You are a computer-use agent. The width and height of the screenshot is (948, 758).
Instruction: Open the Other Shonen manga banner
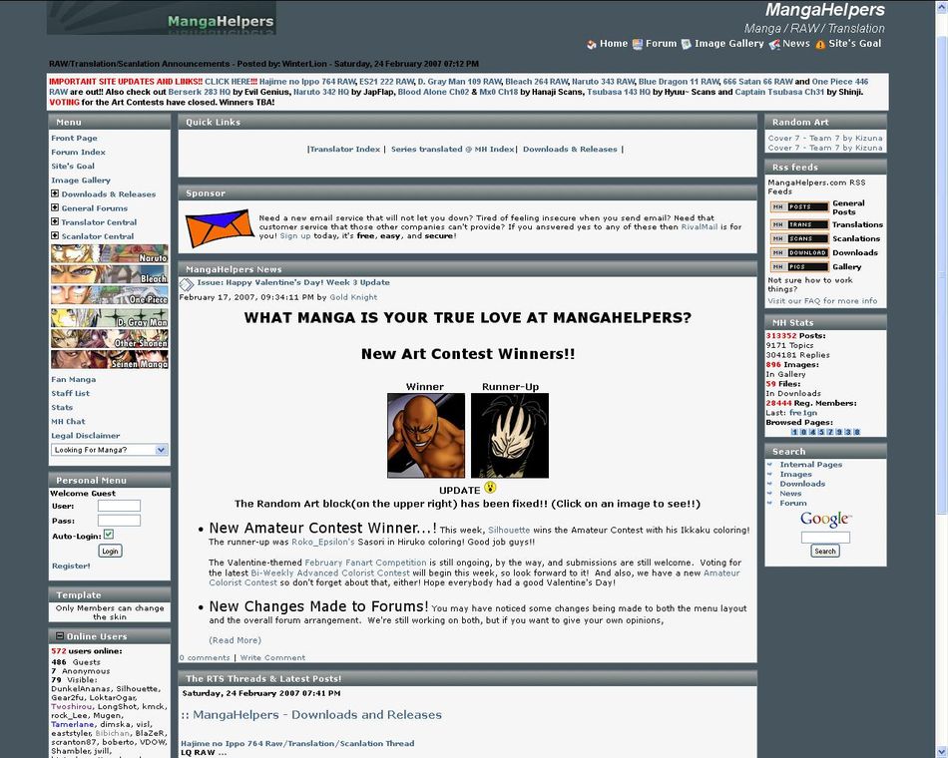point(110,338)
